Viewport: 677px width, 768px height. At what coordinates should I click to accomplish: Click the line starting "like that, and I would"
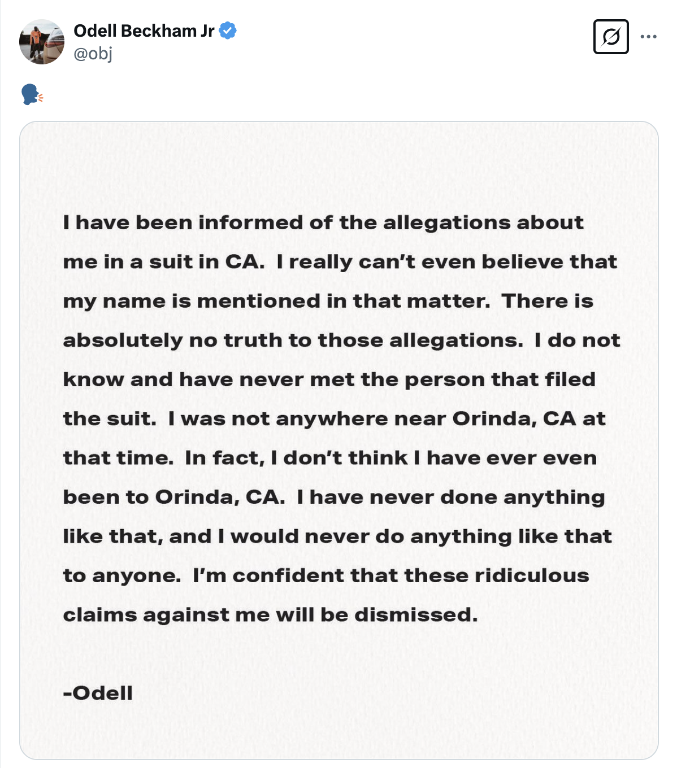[337, 536]
